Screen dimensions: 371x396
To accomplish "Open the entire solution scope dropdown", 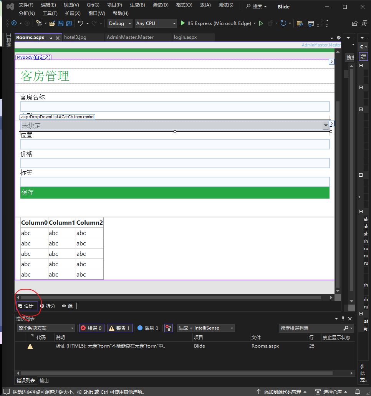I will click(46, 328).
